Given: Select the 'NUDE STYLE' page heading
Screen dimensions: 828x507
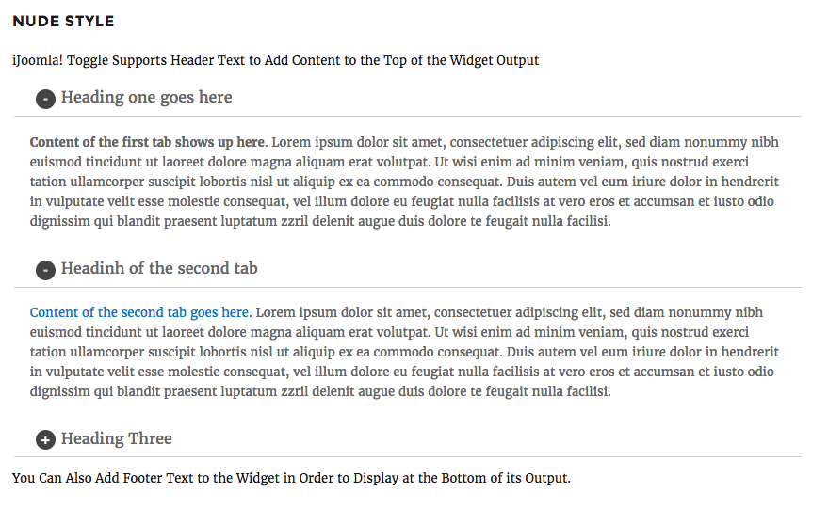Looking at the screenshot, I should click(63, 21).
